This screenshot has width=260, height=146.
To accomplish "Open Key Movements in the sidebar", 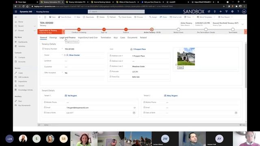I will coord(24,105).
